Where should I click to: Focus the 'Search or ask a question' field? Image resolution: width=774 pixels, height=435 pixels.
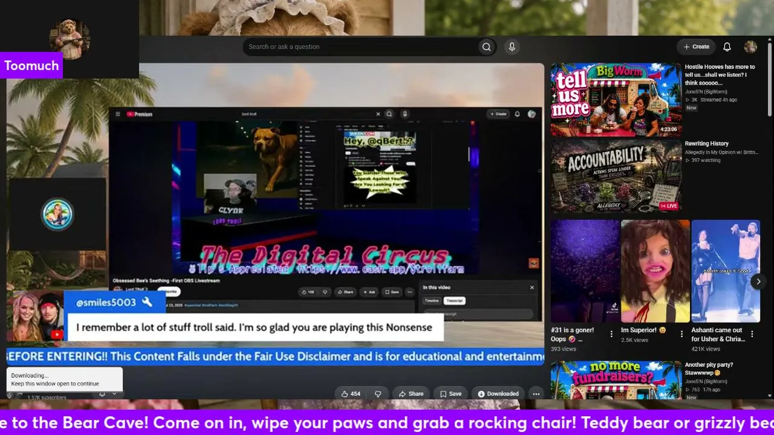(360, 47)
